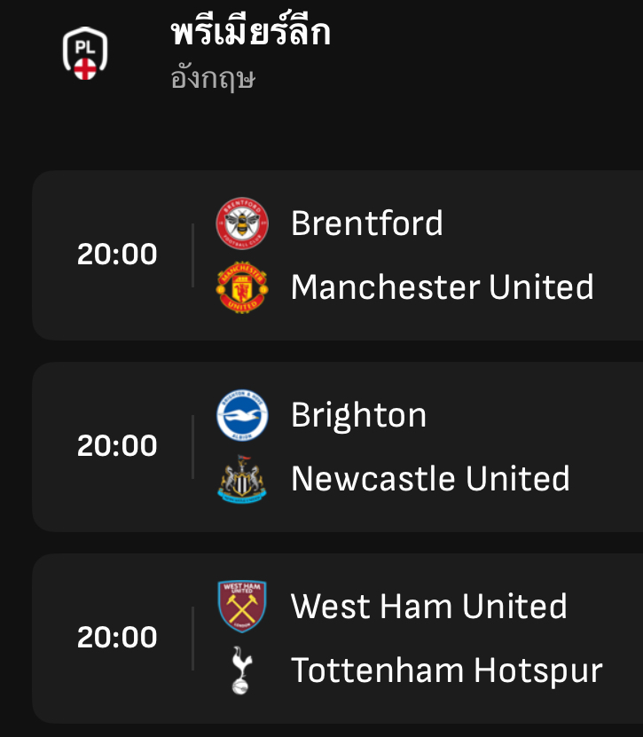Click the Premier League shield logo
Screen dimensions: 643x737
tap(85, 53)
